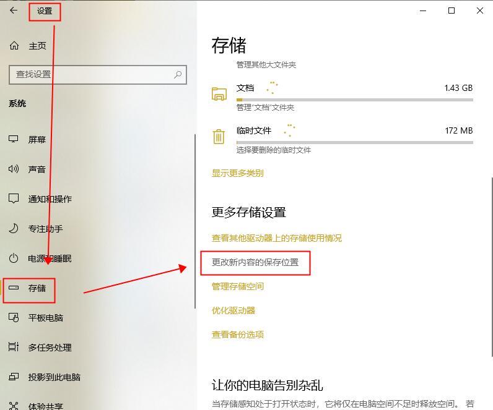Screen dimensions: 493x410
Task: Open Optimize Drives (优化驱动器) link
Action: click(233, 310)
